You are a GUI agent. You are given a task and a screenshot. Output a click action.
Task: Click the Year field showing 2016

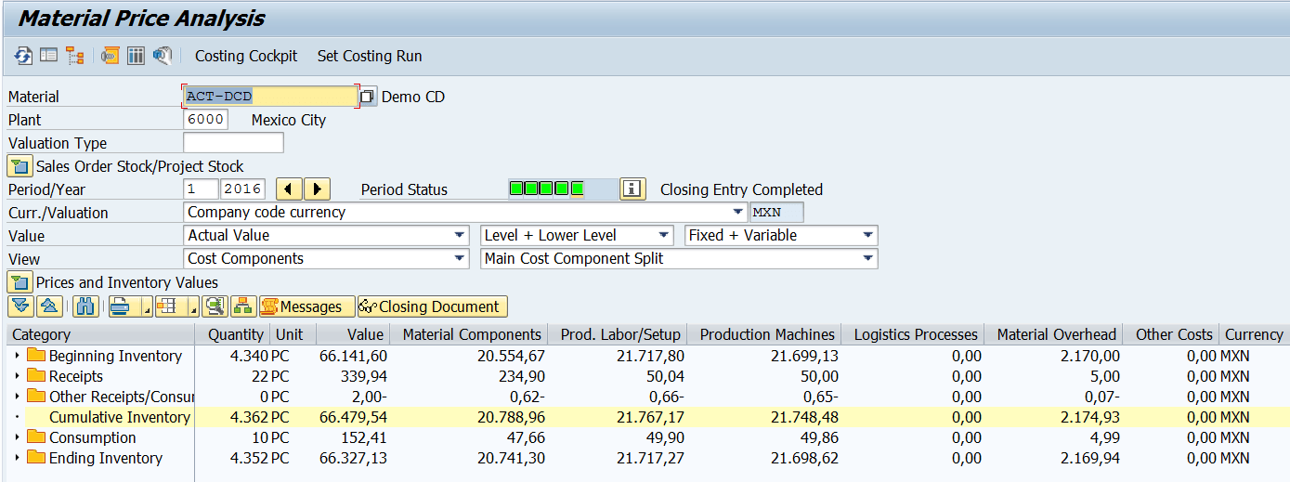[242, 189]
